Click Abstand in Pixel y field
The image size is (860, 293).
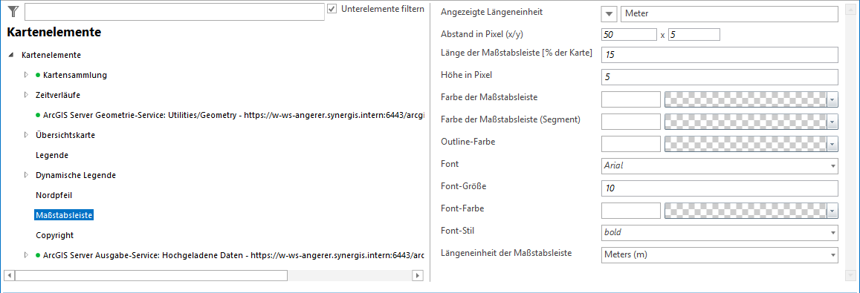tap(694, 35)
